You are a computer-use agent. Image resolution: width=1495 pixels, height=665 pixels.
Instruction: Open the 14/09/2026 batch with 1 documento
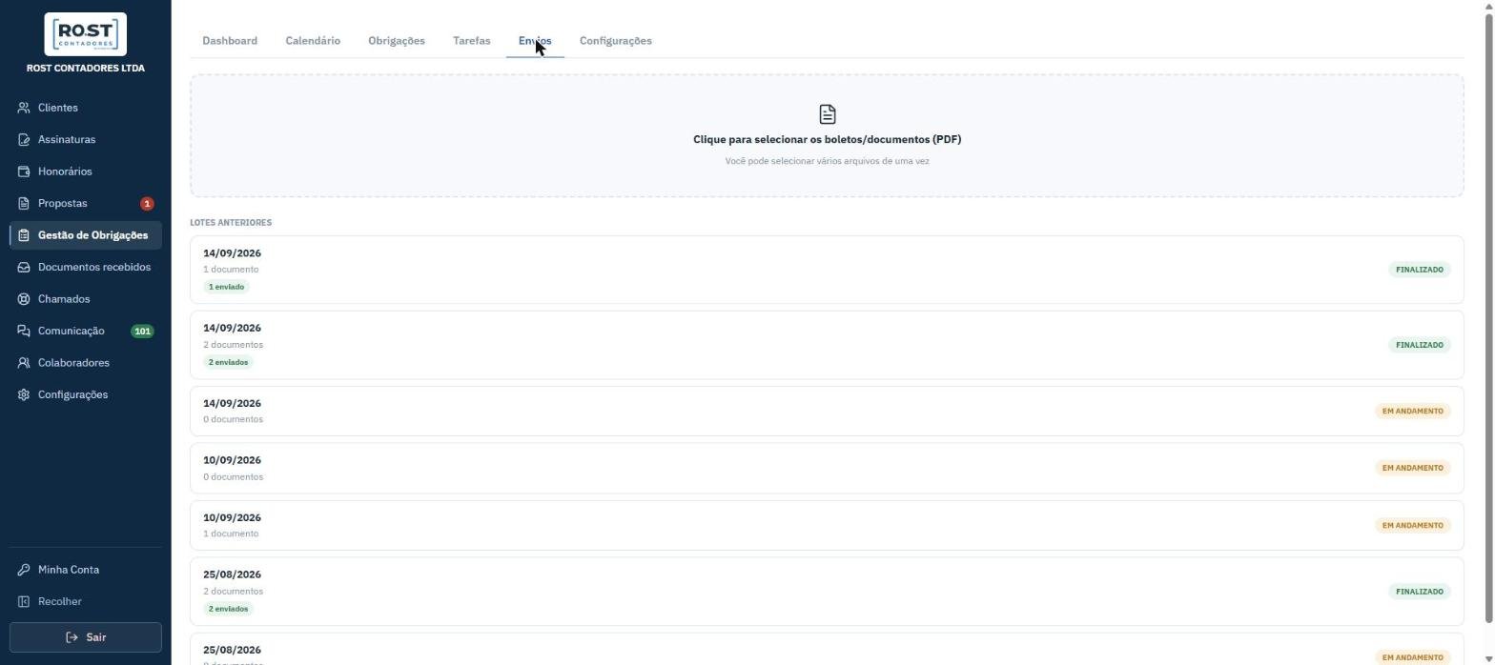coord(827,270)
